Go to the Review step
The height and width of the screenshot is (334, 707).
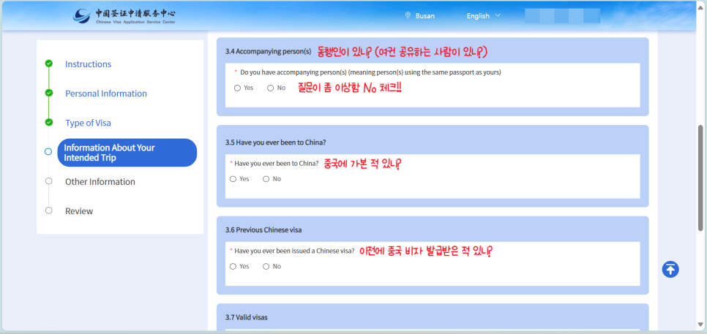[x=79, y=211]
